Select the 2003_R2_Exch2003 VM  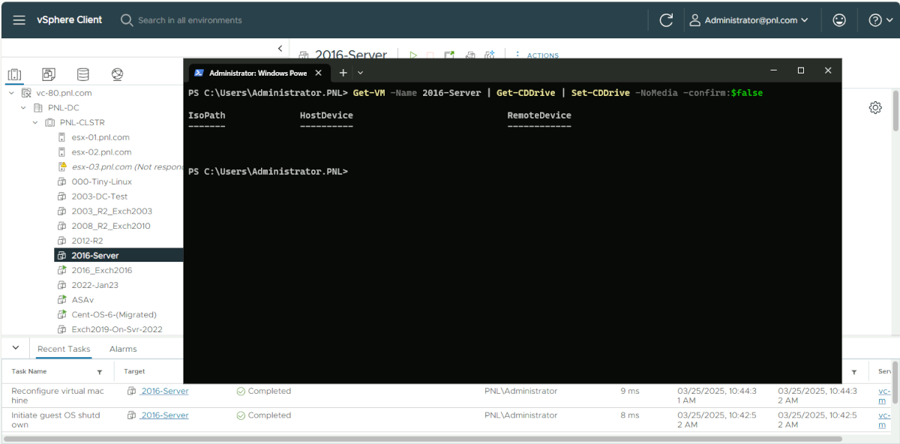click(x=111, y=211)
